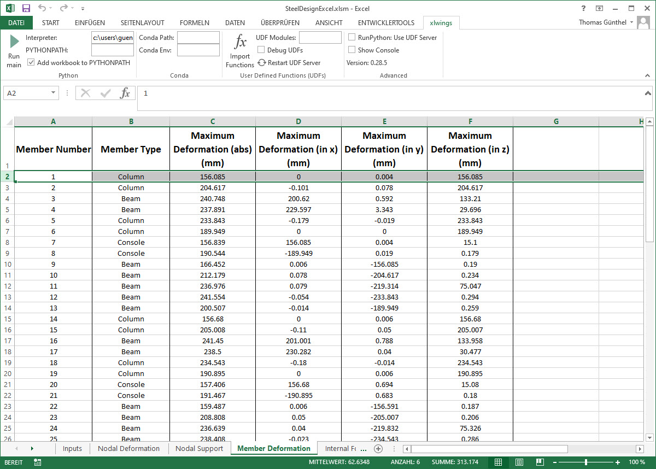The image size is (656, 469).
Task: Click the Save icon
Action: [x=25, y=8]
